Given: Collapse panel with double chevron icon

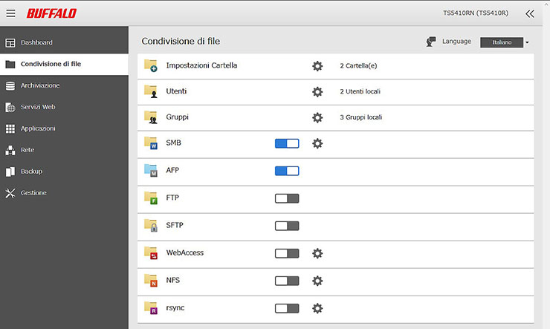Looking at the screenshot, I should (529, 13).
